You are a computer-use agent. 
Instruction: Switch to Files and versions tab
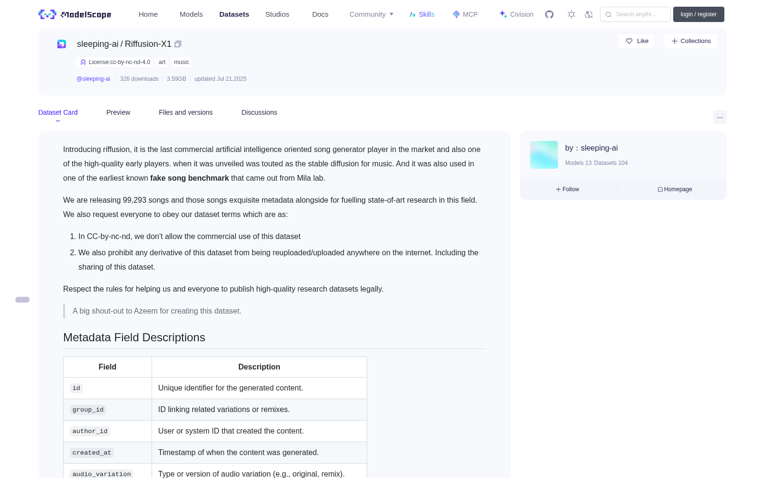(x=186, y=112)
